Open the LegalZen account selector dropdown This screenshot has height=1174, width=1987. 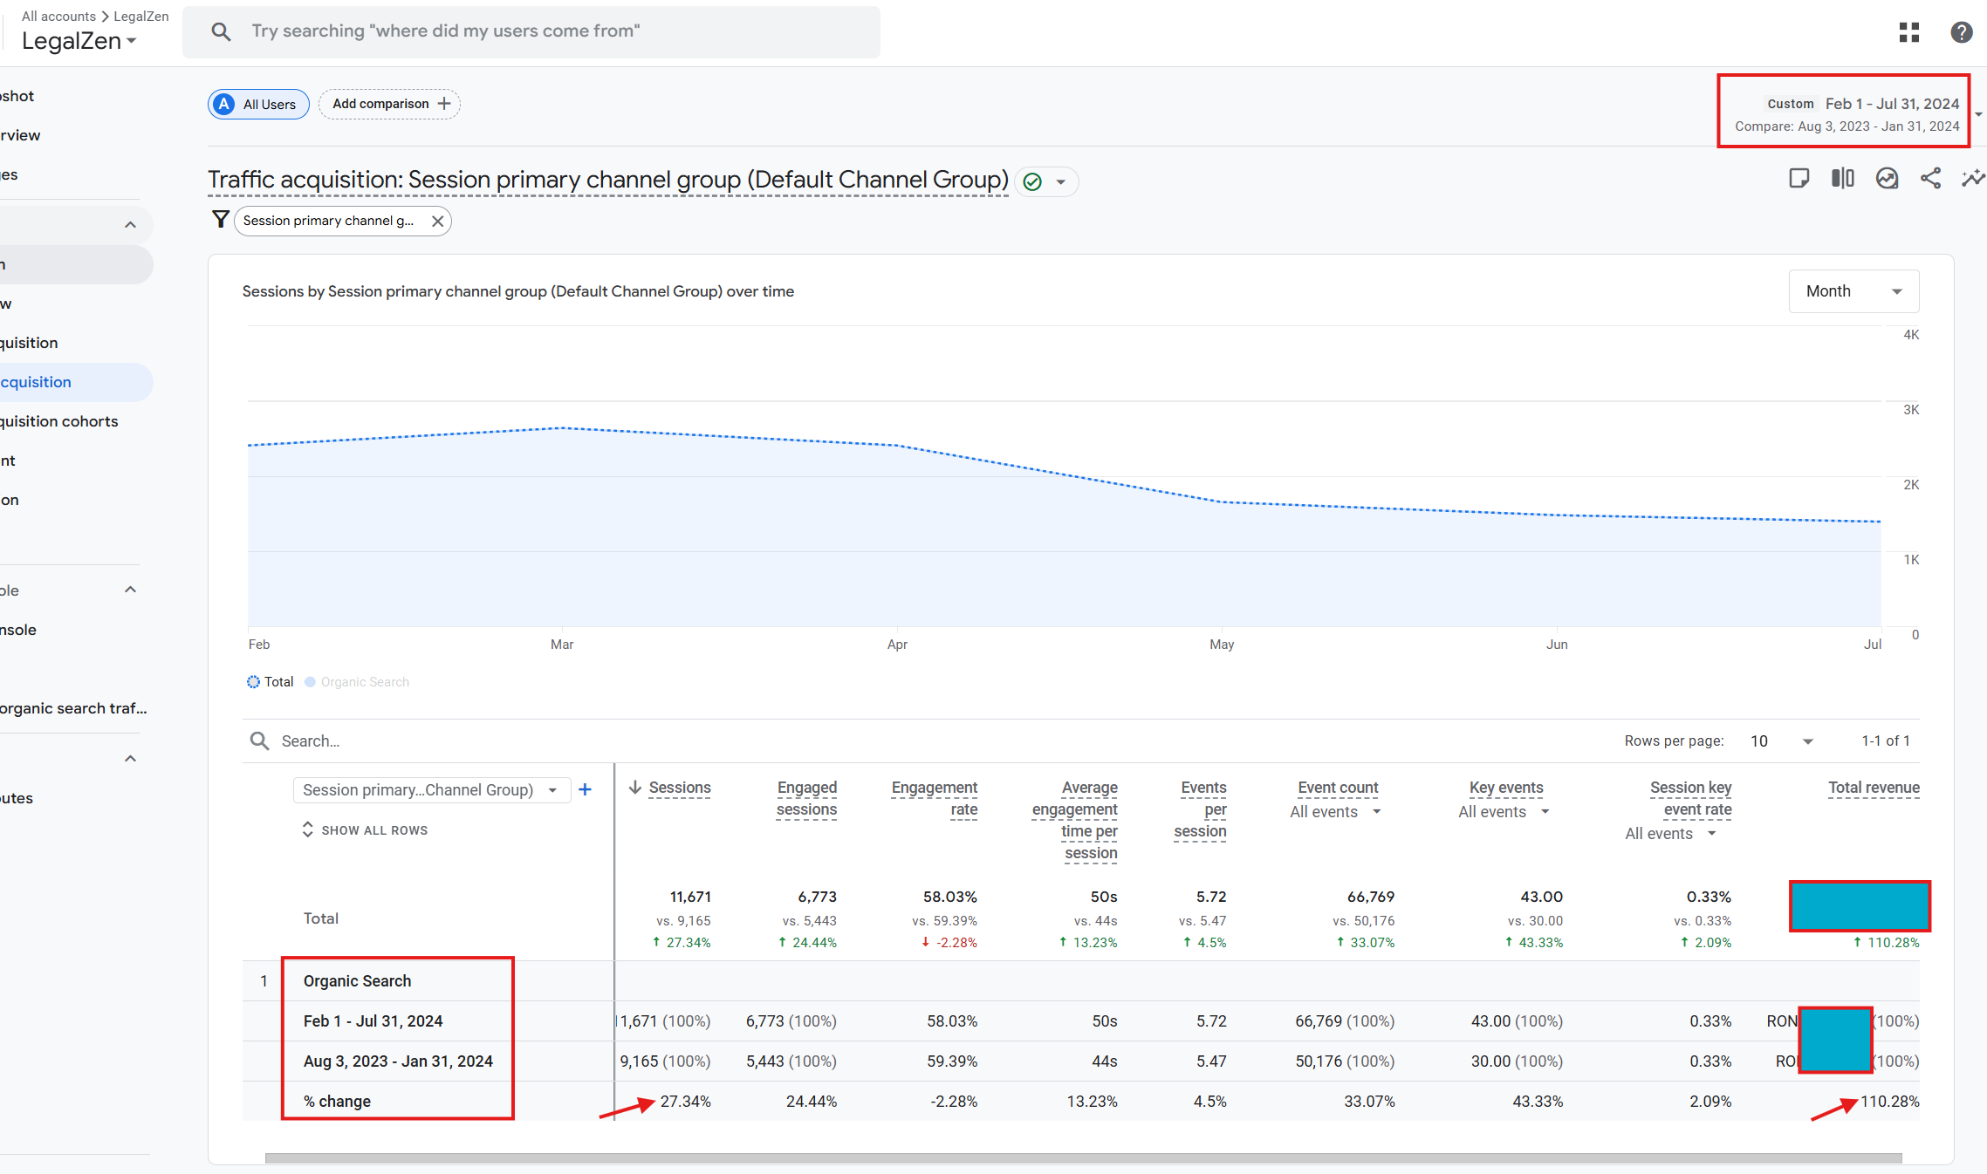[x=79, y=41]
